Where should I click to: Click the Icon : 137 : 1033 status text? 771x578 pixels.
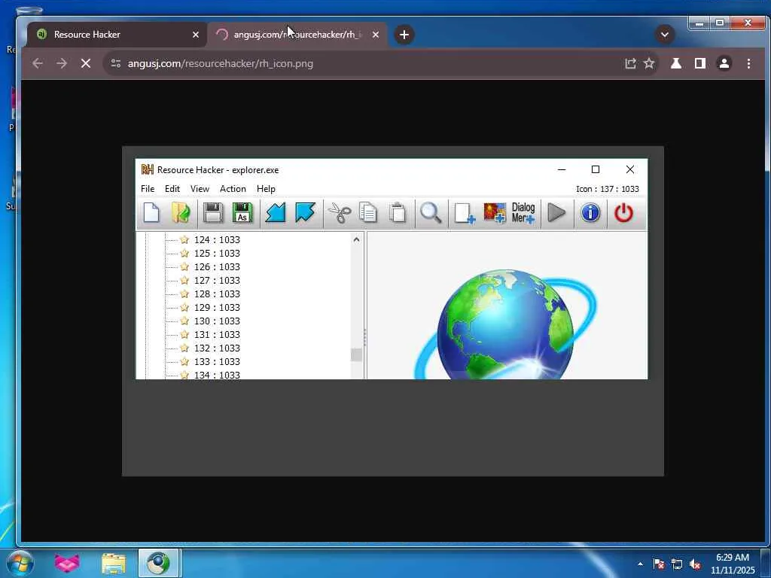point(608,189)
